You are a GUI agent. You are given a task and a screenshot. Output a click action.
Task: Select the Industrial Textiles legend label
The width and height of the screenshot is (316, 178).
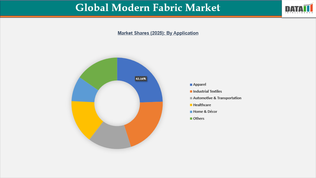208,91
